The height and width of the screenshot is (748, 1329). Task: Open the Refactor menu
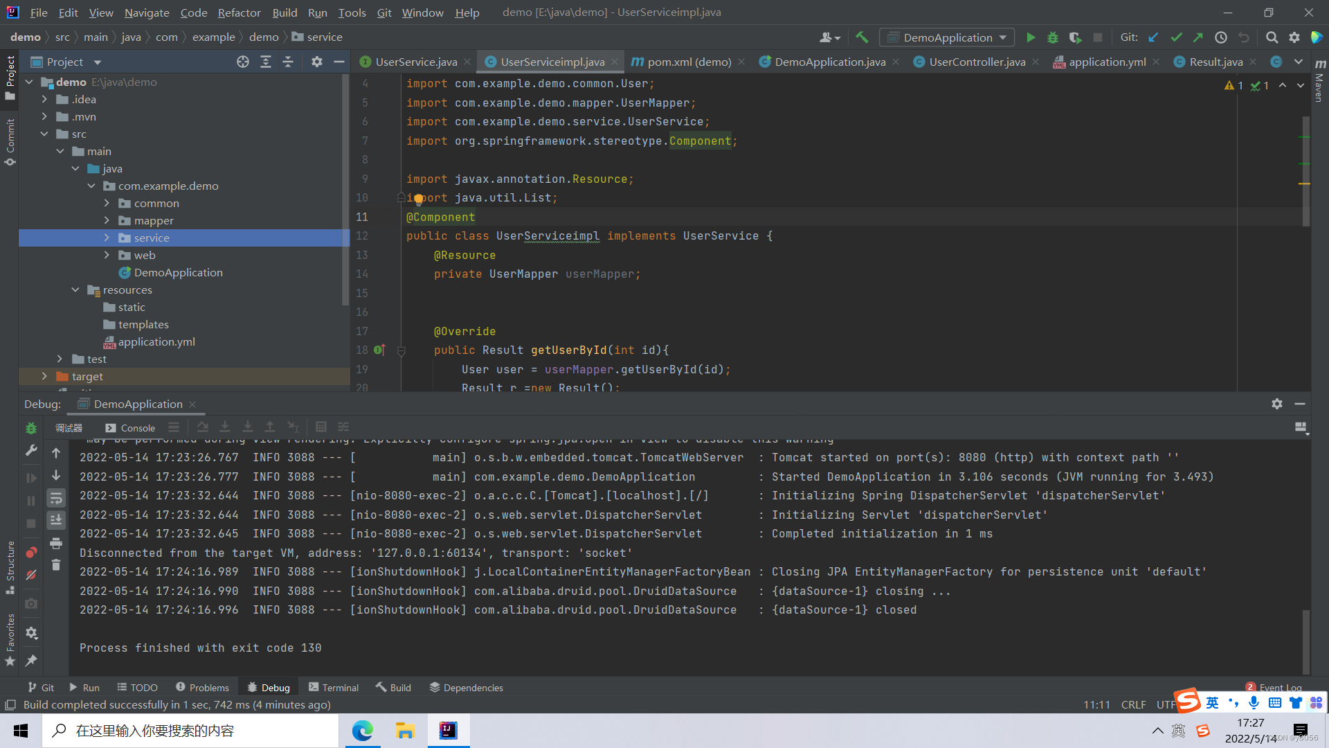[239, 12]
